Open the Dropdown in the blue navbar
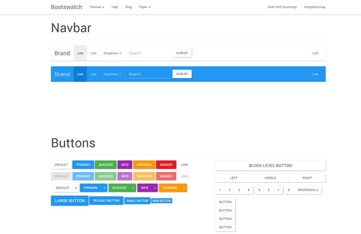The width and height of the screenshot is (361, 234). pyautogui.click(x=112, y=74)
